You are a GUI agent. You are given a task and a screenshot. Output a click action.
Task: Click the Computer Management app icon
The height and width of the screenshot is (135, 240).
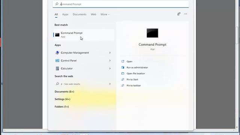[57, 52]
